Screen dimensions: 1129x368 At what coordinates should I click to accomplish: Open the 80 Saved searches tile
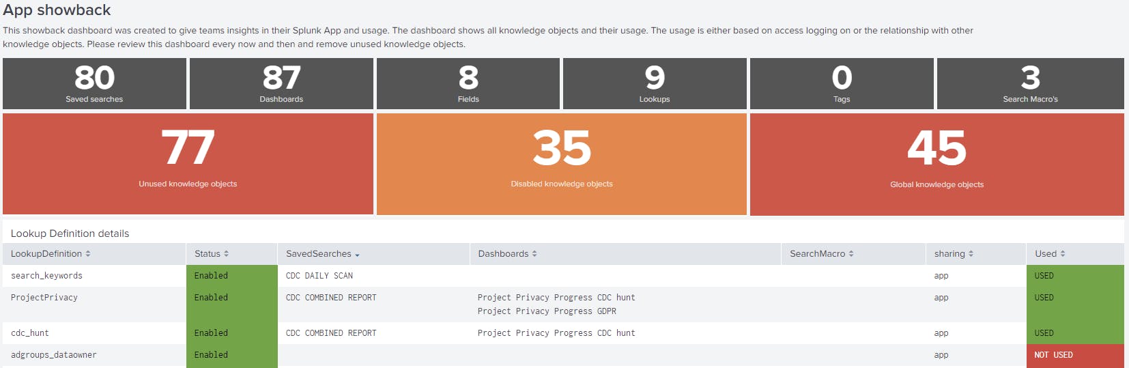coord(94,83)
